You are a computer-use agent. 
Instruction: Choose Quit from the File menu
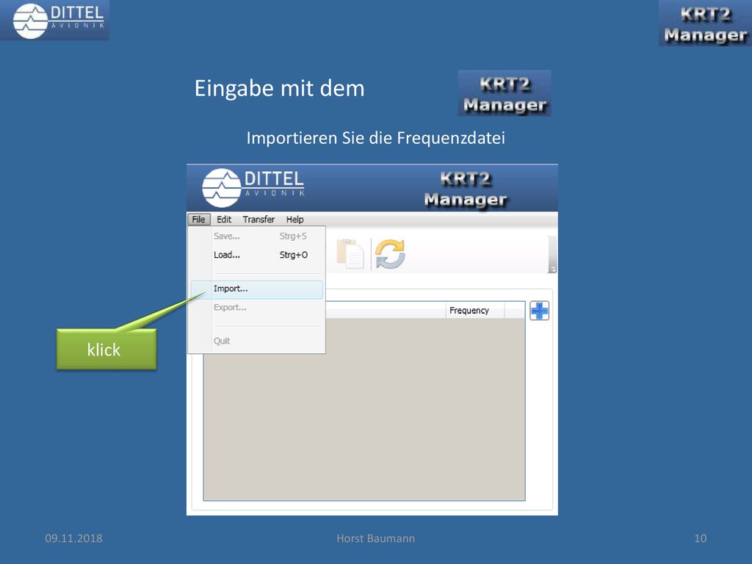pyautogui.click(x=256, y=341)
